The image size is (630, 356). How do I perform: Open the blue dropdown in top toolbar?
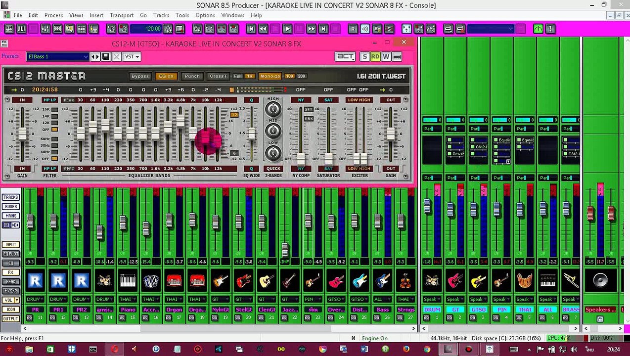click(491, 29)
